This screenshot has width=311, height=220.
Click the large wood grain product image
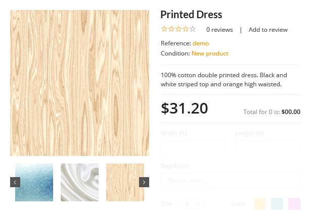(79, 83)
